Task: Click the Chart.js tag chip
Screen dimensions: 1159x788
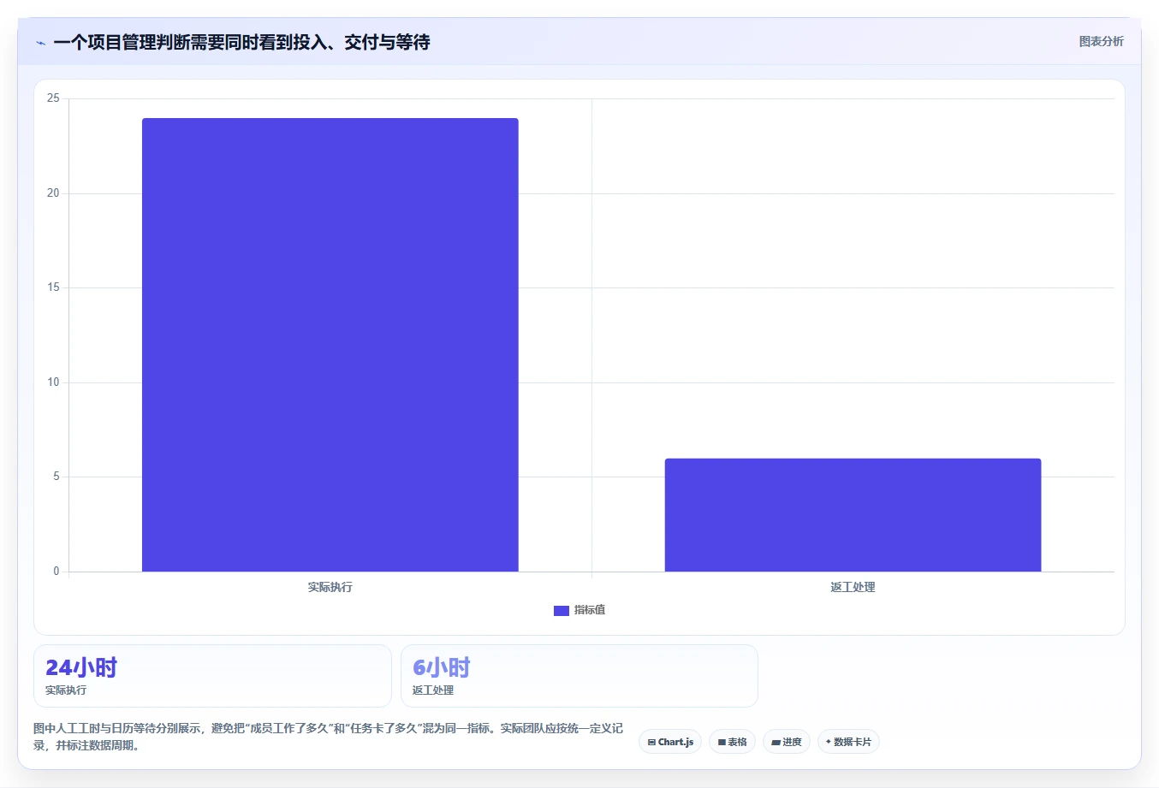Action: pyautogui.click(x=670, y=742)
